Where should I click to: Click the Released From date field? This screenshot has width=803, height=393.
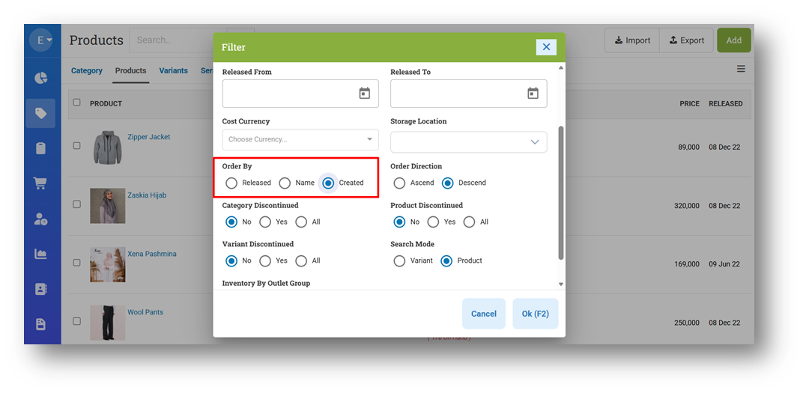point(300,94)
